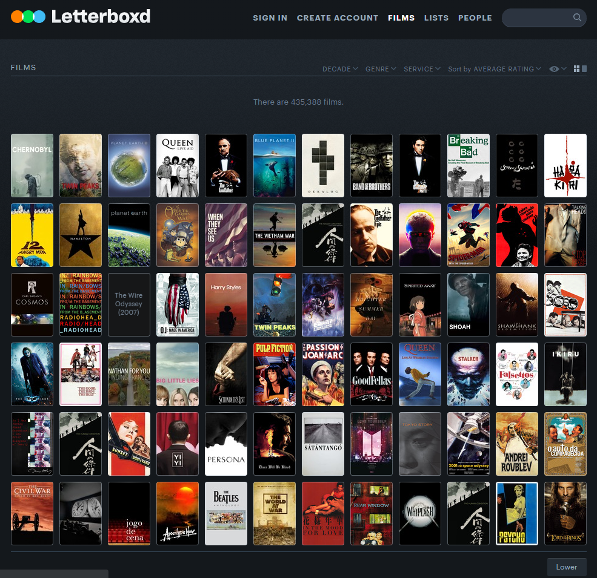Go to the People navigation tab

(x=475, y=18)
